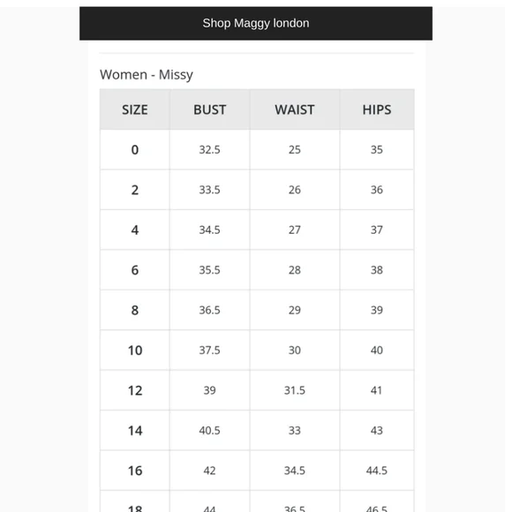Select the size 0 row label
512x512 pixels.
(x=135, y=149)
